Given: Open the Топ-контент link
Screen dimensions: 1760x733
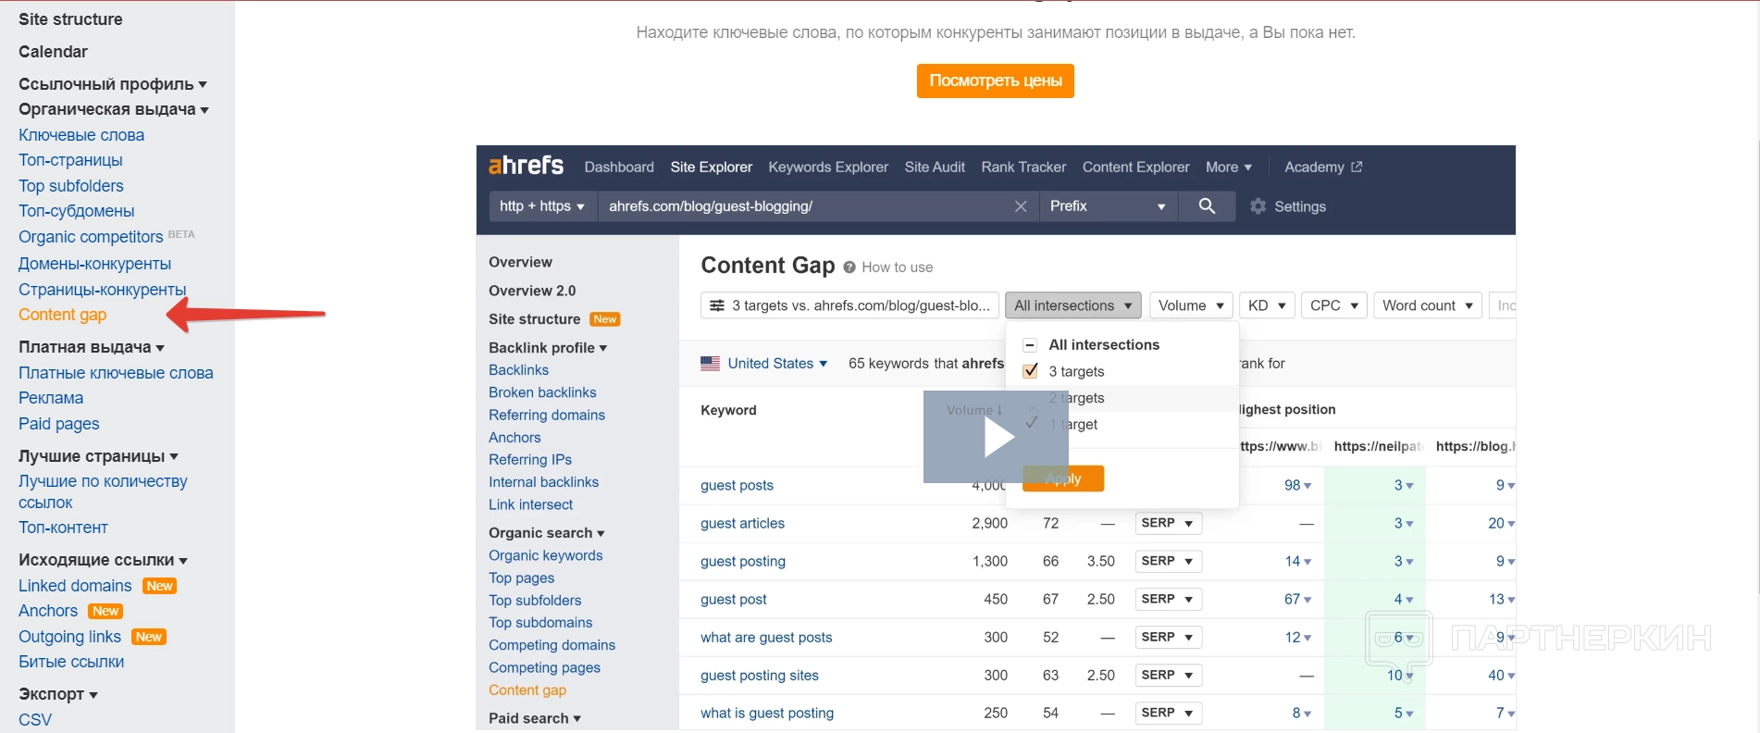Looking at the screenshot, I should pyautogui.click(x=63, y=528).
